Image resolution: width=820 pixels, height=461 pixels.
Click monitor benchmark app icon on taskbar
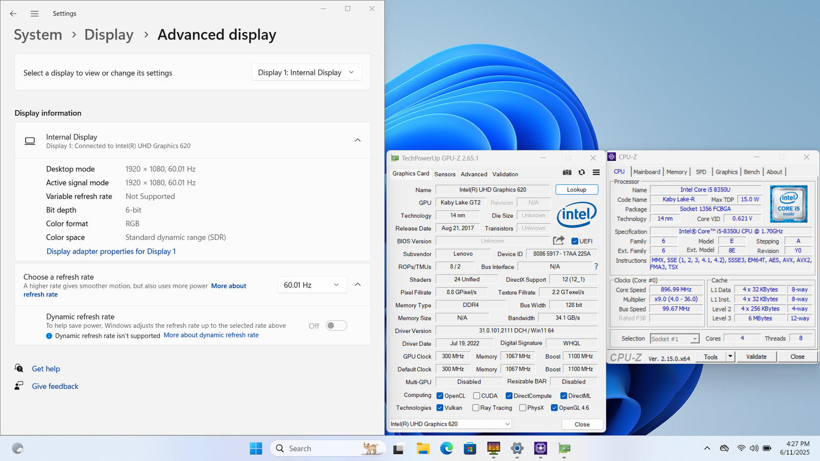[494, 449]
